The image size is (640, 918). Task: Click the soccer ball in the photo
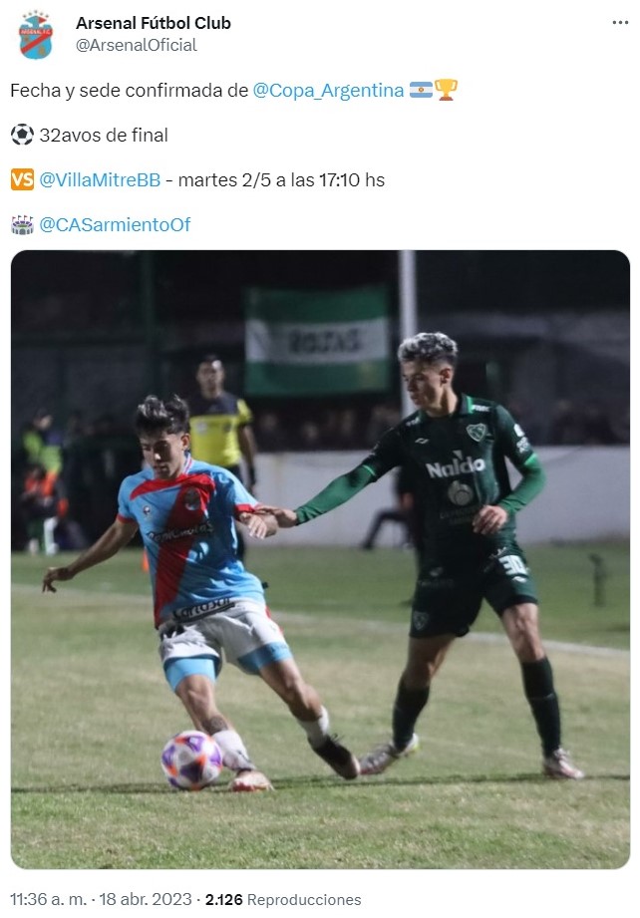click(191, 760)
